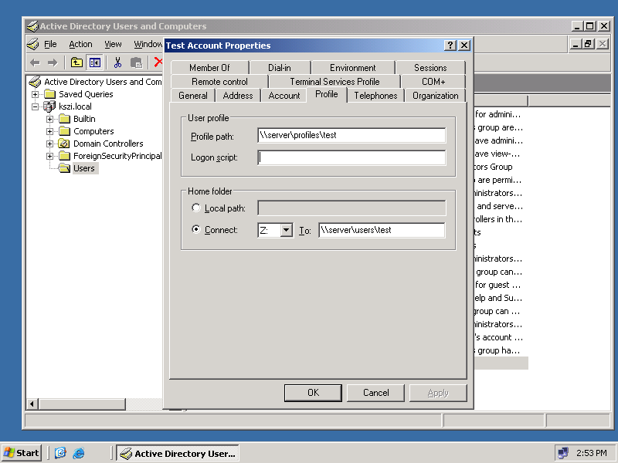Click the Forward arrow toolbar icon
The width and height of the screenshot is (618, 463).
click(x=53, y=63)
